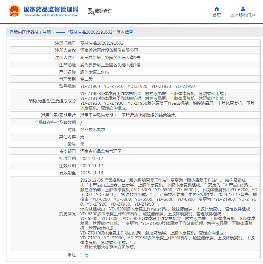Click the lightbulb icon next to 注
The image size is (263, 264).
tap(69, 255)
